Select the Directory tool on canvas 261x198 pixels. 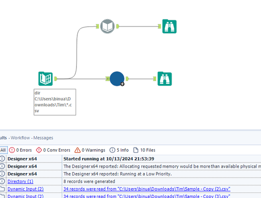[45, 79]
